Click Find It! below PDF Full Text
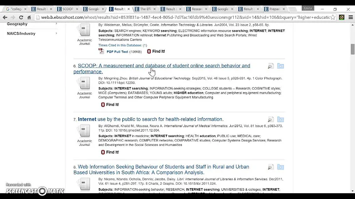The width and height of the screenshot is (355, 199). [156, 51]
